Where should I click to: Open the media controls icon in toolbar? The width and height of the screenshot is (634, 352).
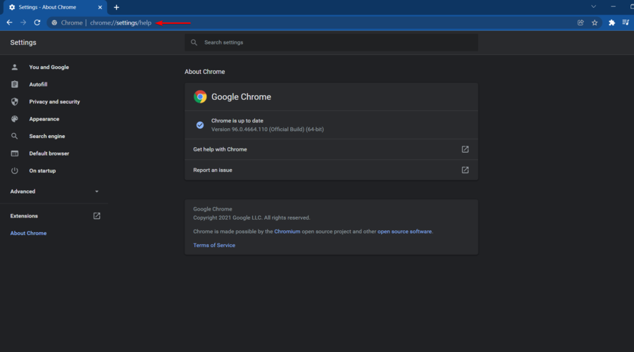626,23
